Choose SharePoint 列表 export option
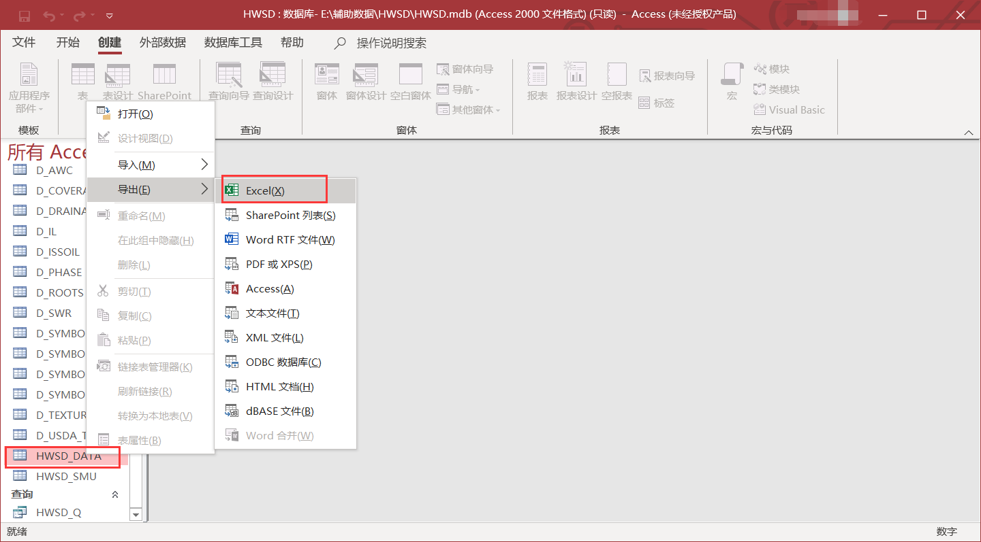This screenshot has height=542, width=981. tap(285, 215)
